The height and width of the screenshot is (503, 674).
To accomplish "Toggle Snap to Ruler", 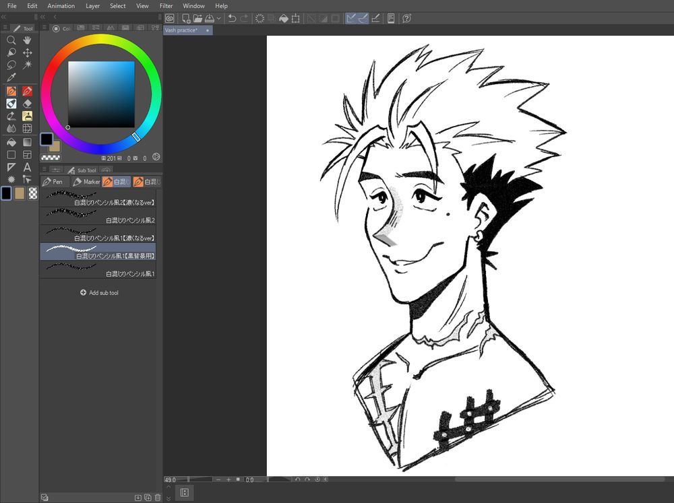I will tap(351, 18).
